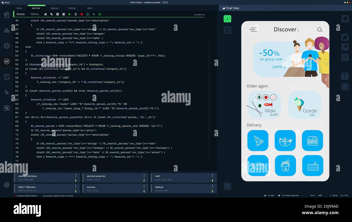
Task: Select the Text tool T icon
Action: 345,76
